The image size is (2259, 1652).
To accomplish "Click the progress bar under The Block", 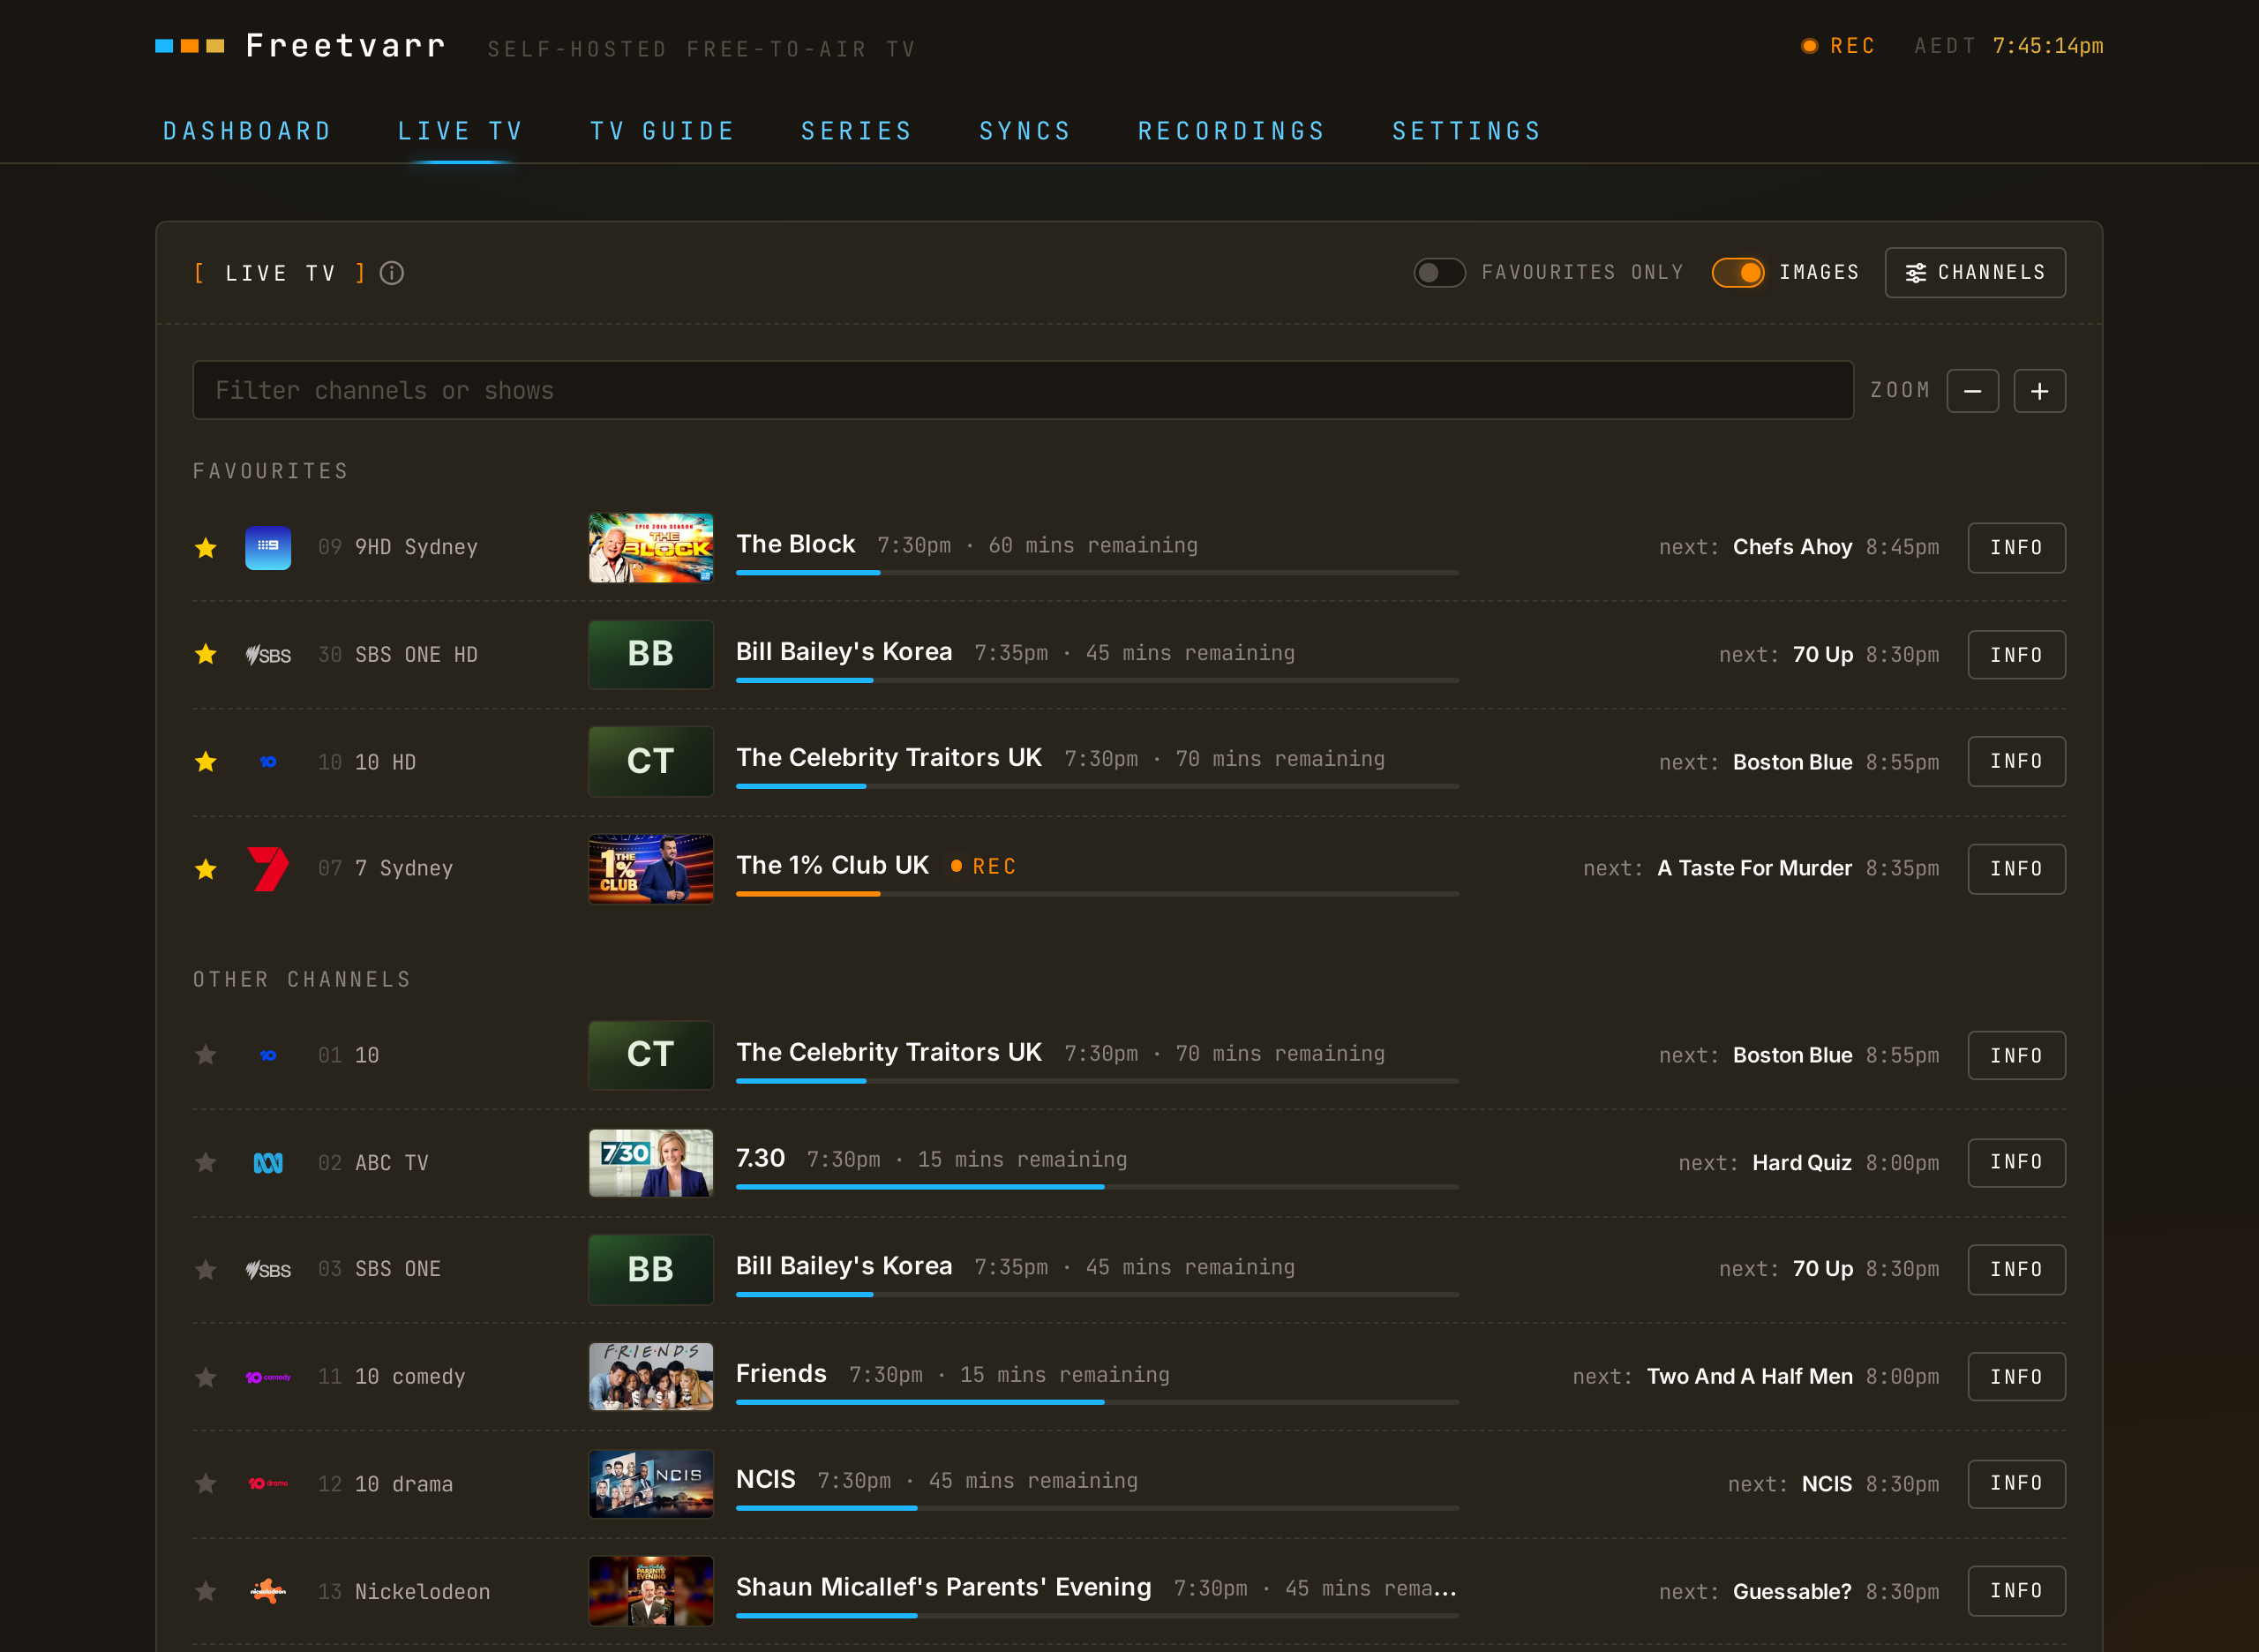I will (x=1097, y=573).
